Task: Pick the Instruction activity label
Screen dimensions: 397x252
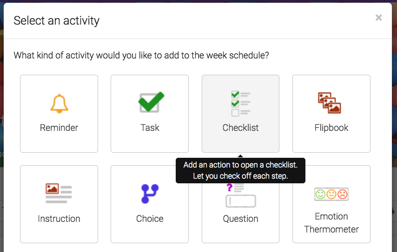Action: tap(59, 219)
